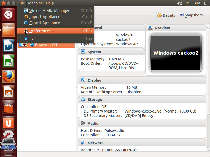Open the Files manager in launcher
The image size is (210, 157).
coord(8,30)
